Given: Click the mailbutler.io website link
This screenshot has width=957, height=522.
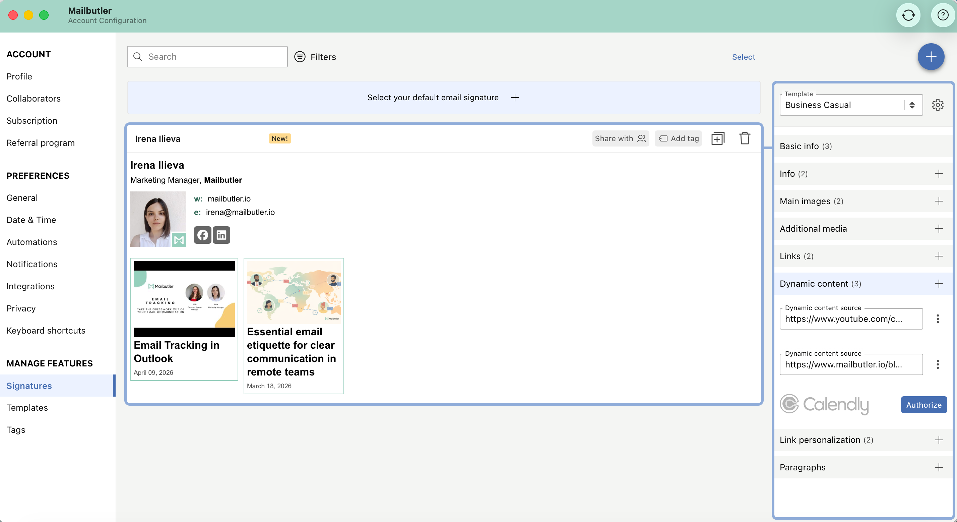Looking at the screenshot, I should pyautogui.click(x=229, y=198).
